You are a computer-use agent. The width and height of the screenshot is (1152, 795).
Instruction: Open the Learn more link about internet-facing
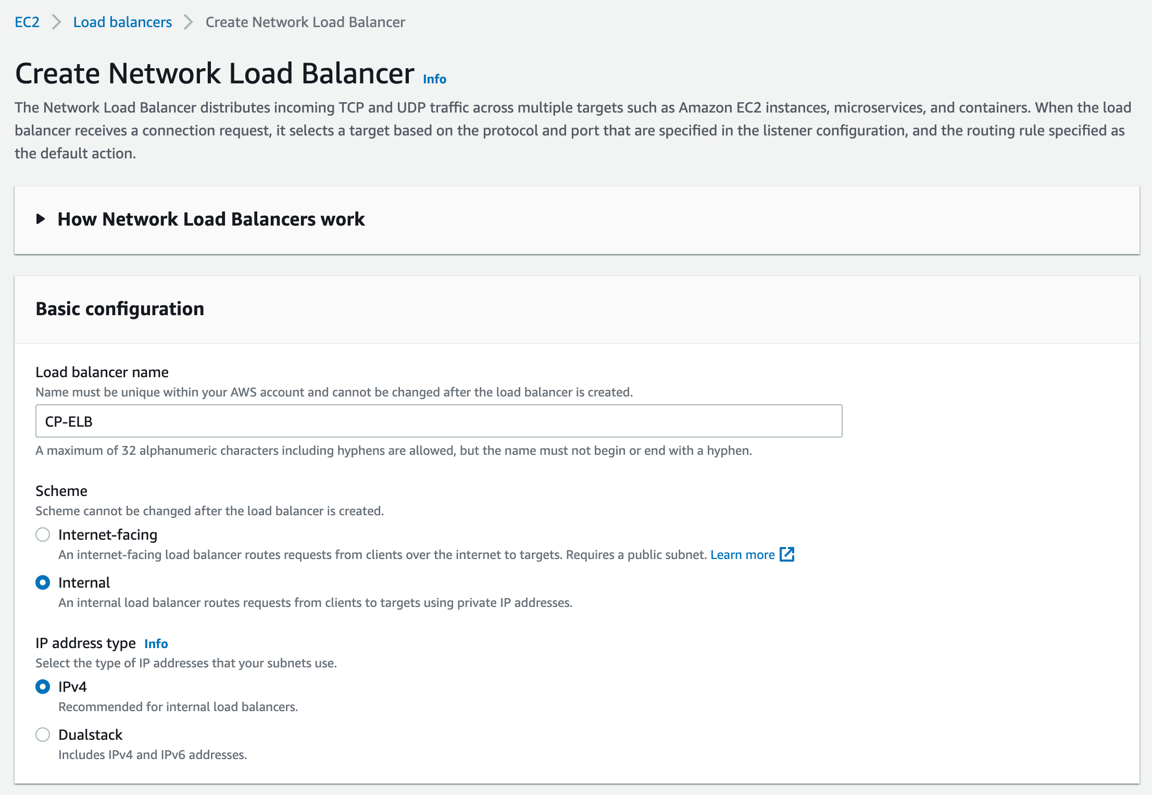(742, 555)
